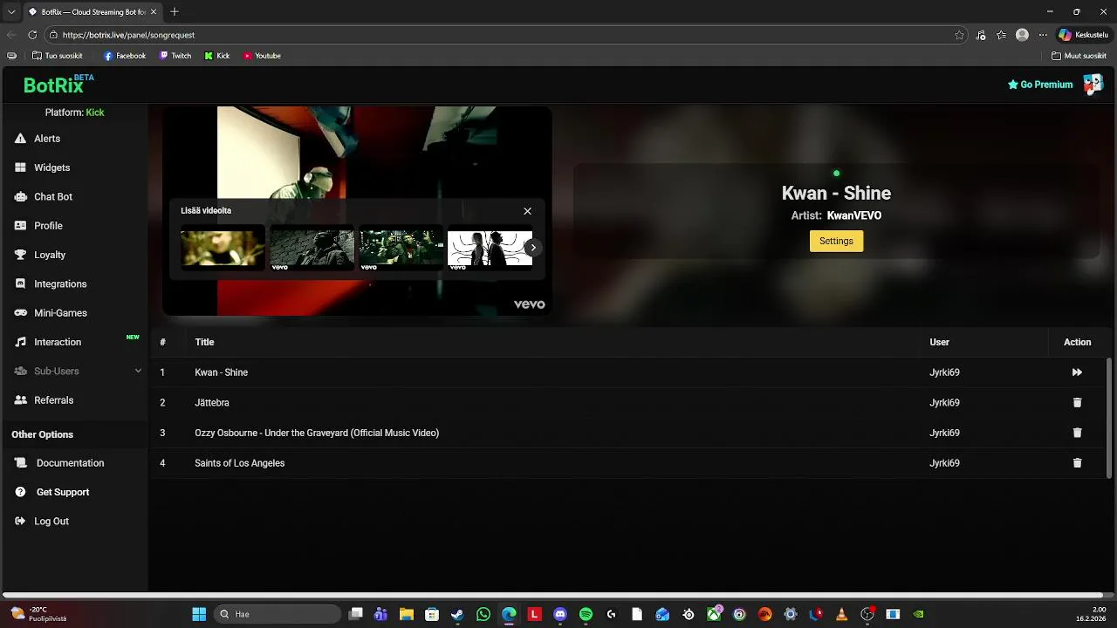Open WhatsApp from the taskbar

483,614
